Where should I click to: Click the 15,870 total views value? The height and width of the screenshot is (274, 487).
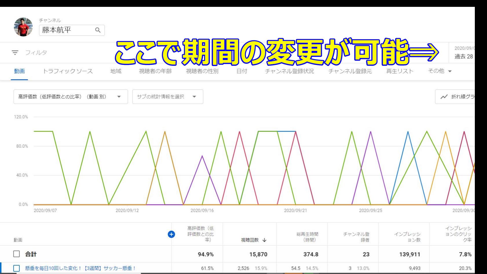click(258, 254)
